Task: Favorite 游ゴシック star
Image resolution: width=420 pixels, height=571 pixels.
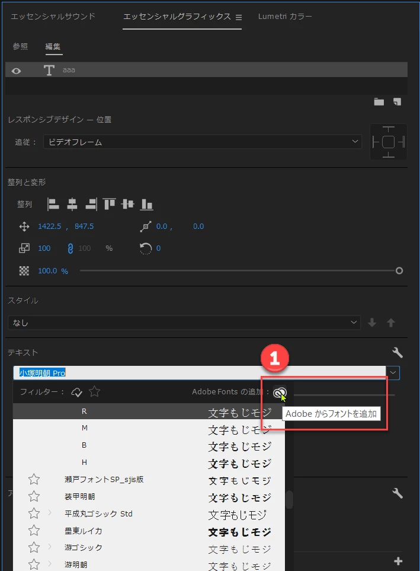Action: coord(34,547)
